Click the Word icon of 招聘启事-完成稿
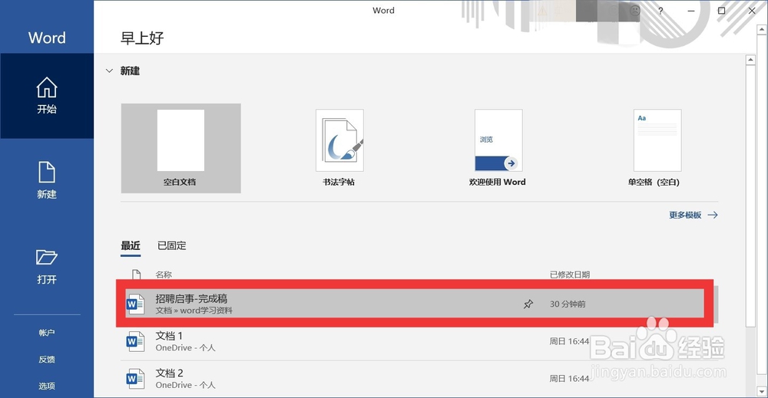The height and width of the screenshot is (398, 768). click(x=135, y=304)
